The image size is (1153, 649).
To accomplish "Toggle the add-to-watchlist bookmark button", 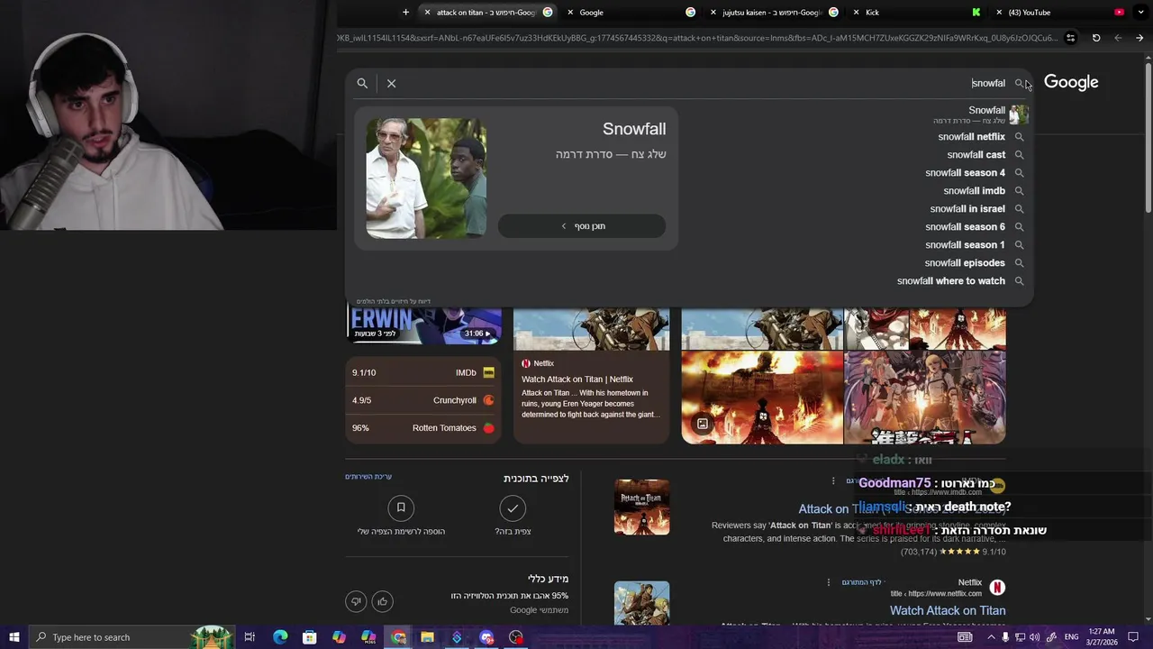I will tap(401, 508).
